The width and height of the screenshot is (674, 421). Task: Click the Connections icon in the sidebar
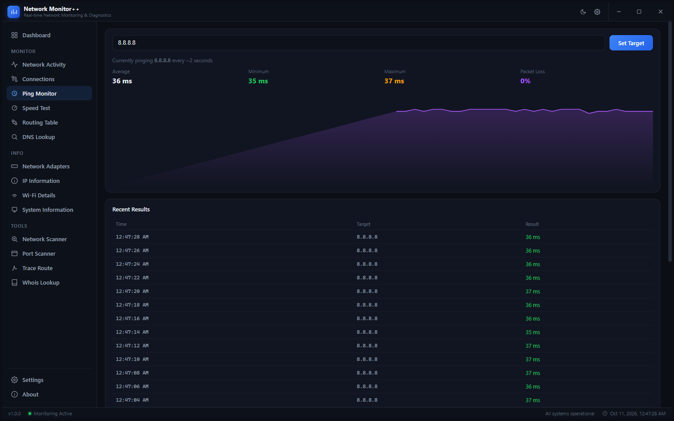coord(14,79)
